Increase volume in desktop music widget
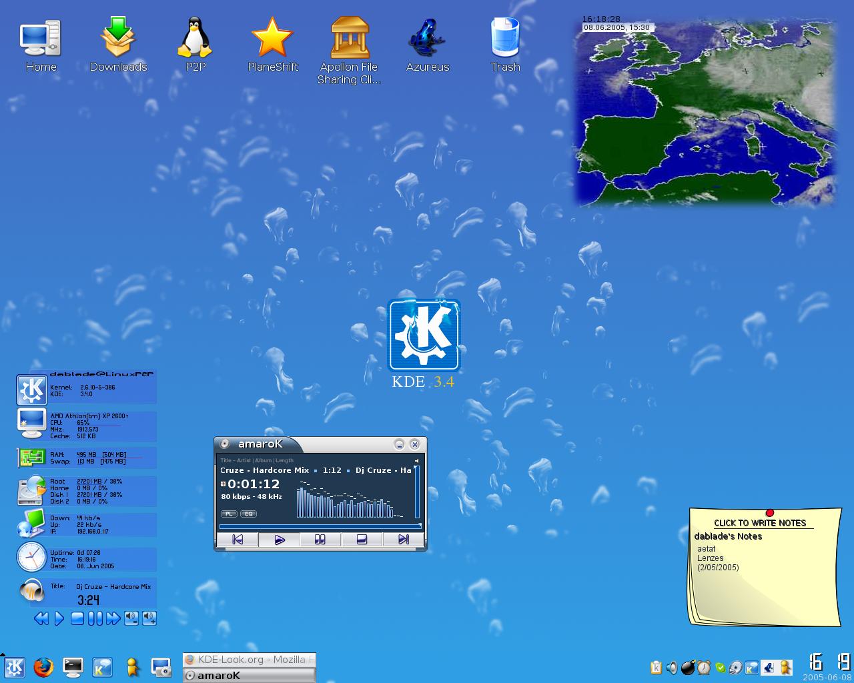 pos(149,618)
